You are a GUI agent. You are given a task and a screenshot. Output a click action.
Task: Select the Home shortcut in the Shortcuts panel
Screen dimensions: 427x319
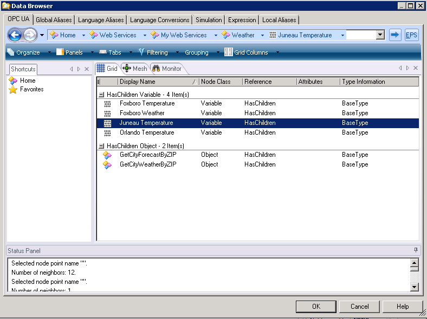click(13, 81)
